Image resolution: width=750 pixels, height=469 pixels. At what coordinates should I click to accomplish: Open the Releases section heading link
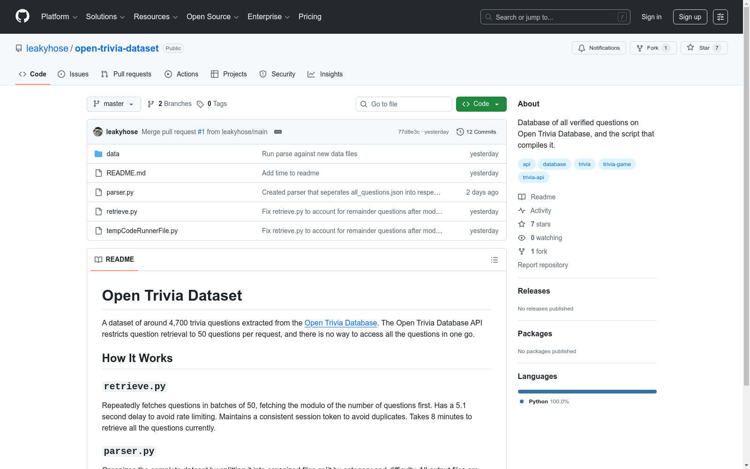534,291
